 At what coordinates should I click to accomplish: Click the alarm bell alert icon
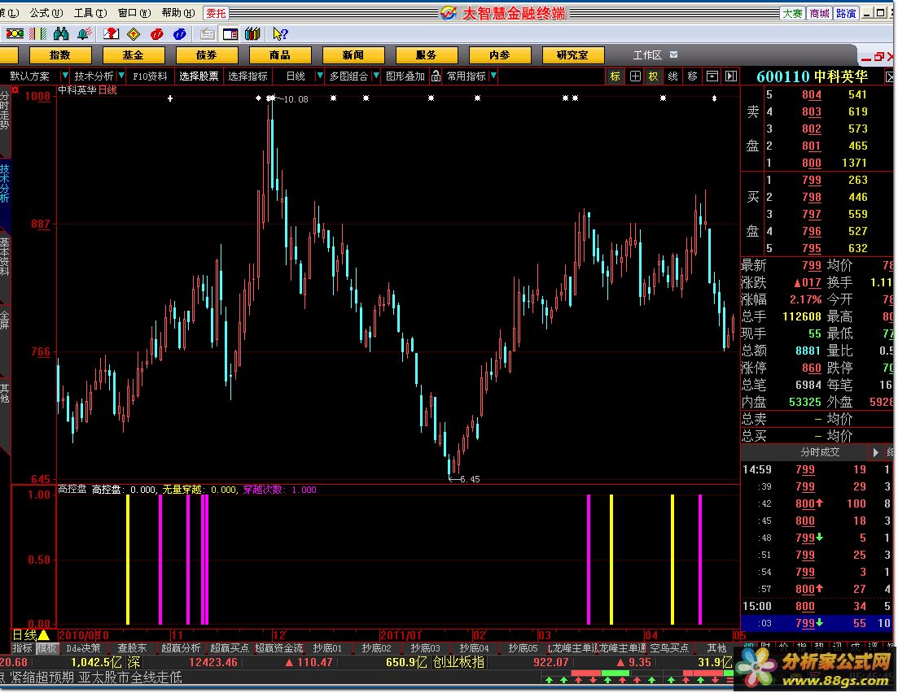tap(85, 34)
